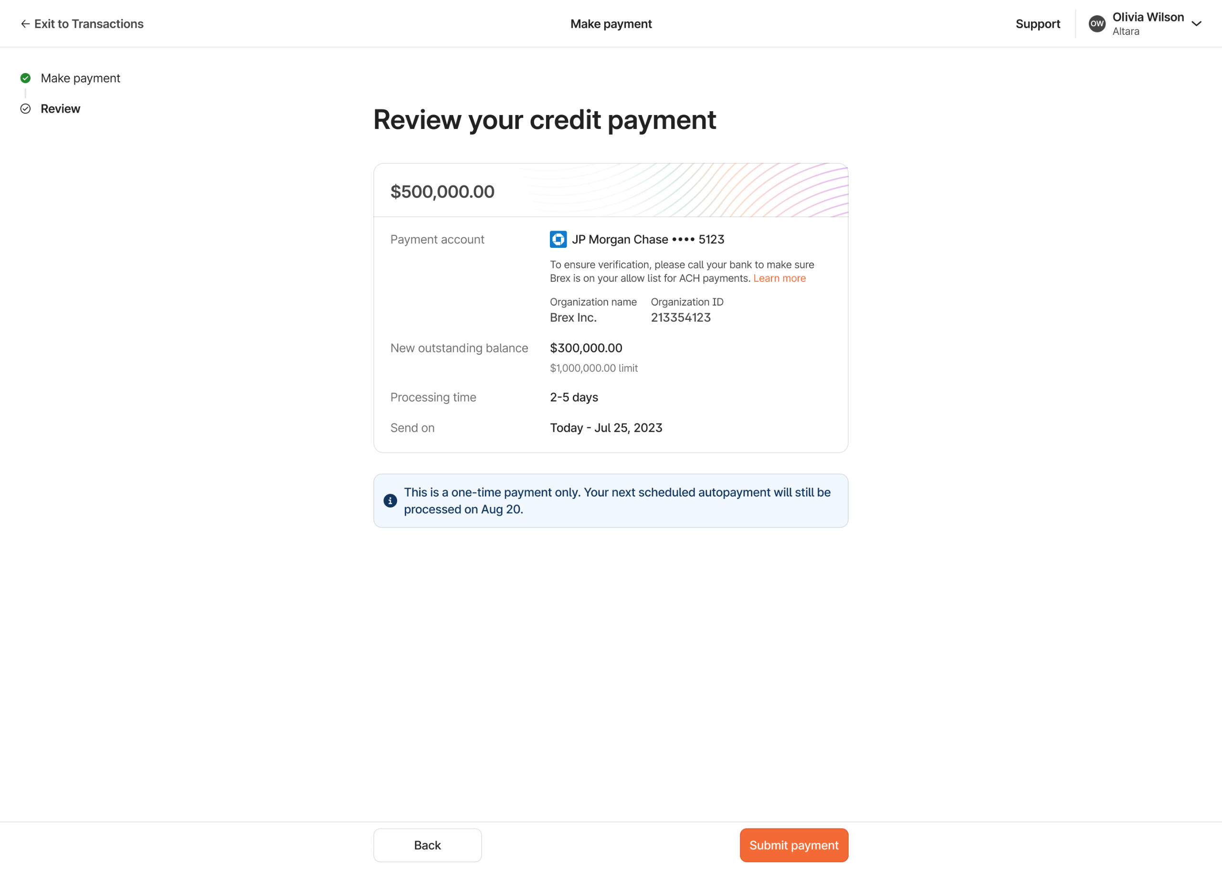Click the info icon in the autopayment notice

(390, 500)
